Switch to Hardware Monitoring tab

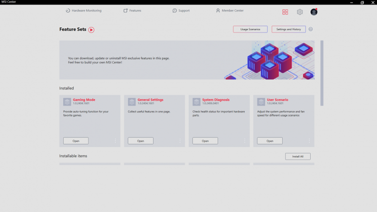click(x=84, y=10)
